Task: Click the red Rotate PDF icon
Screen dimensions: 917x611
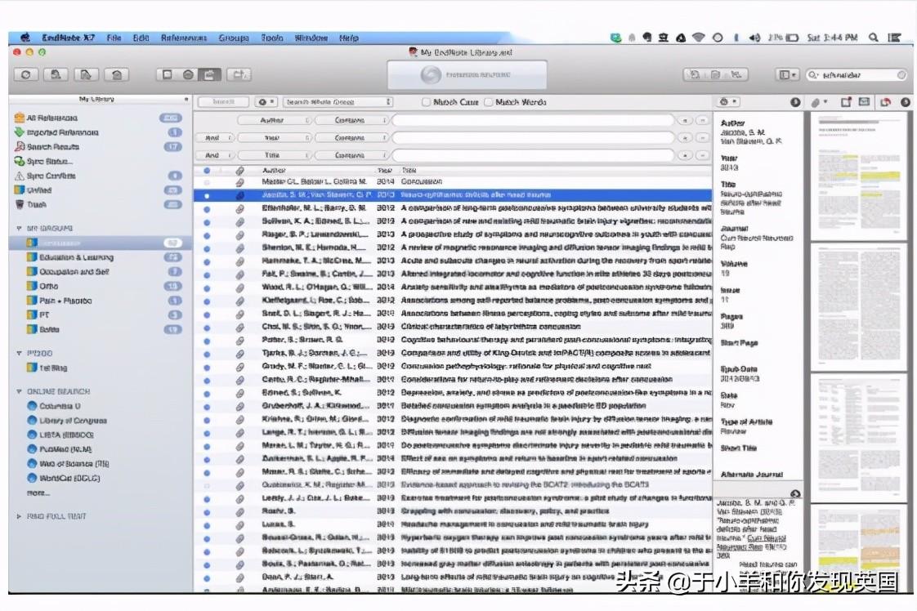Action: 885,102
